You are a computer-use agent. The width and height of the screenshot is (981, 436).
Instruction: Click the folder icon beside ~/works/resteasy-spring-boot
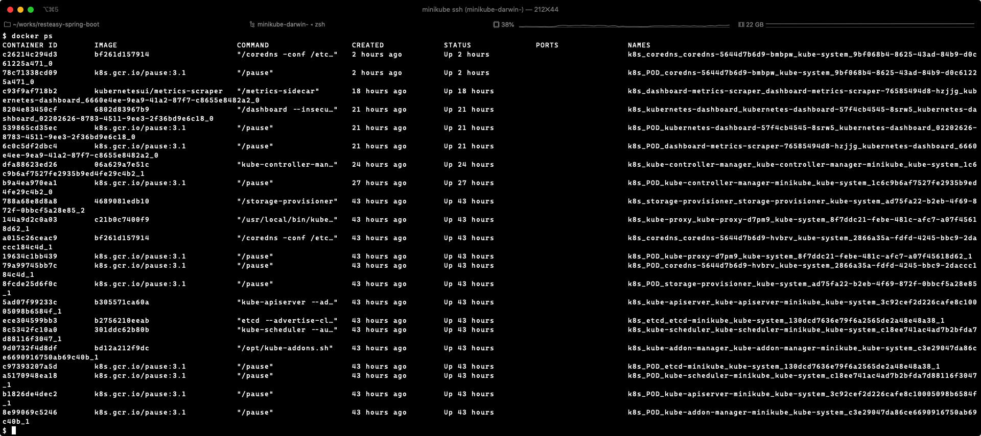(7, 24)
